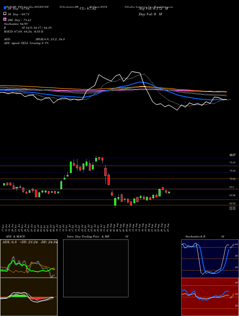Open the blue Stochastics chart thumbnail
Image resolution: width=239 pixels, height=316 pixels.
(210, 259)
